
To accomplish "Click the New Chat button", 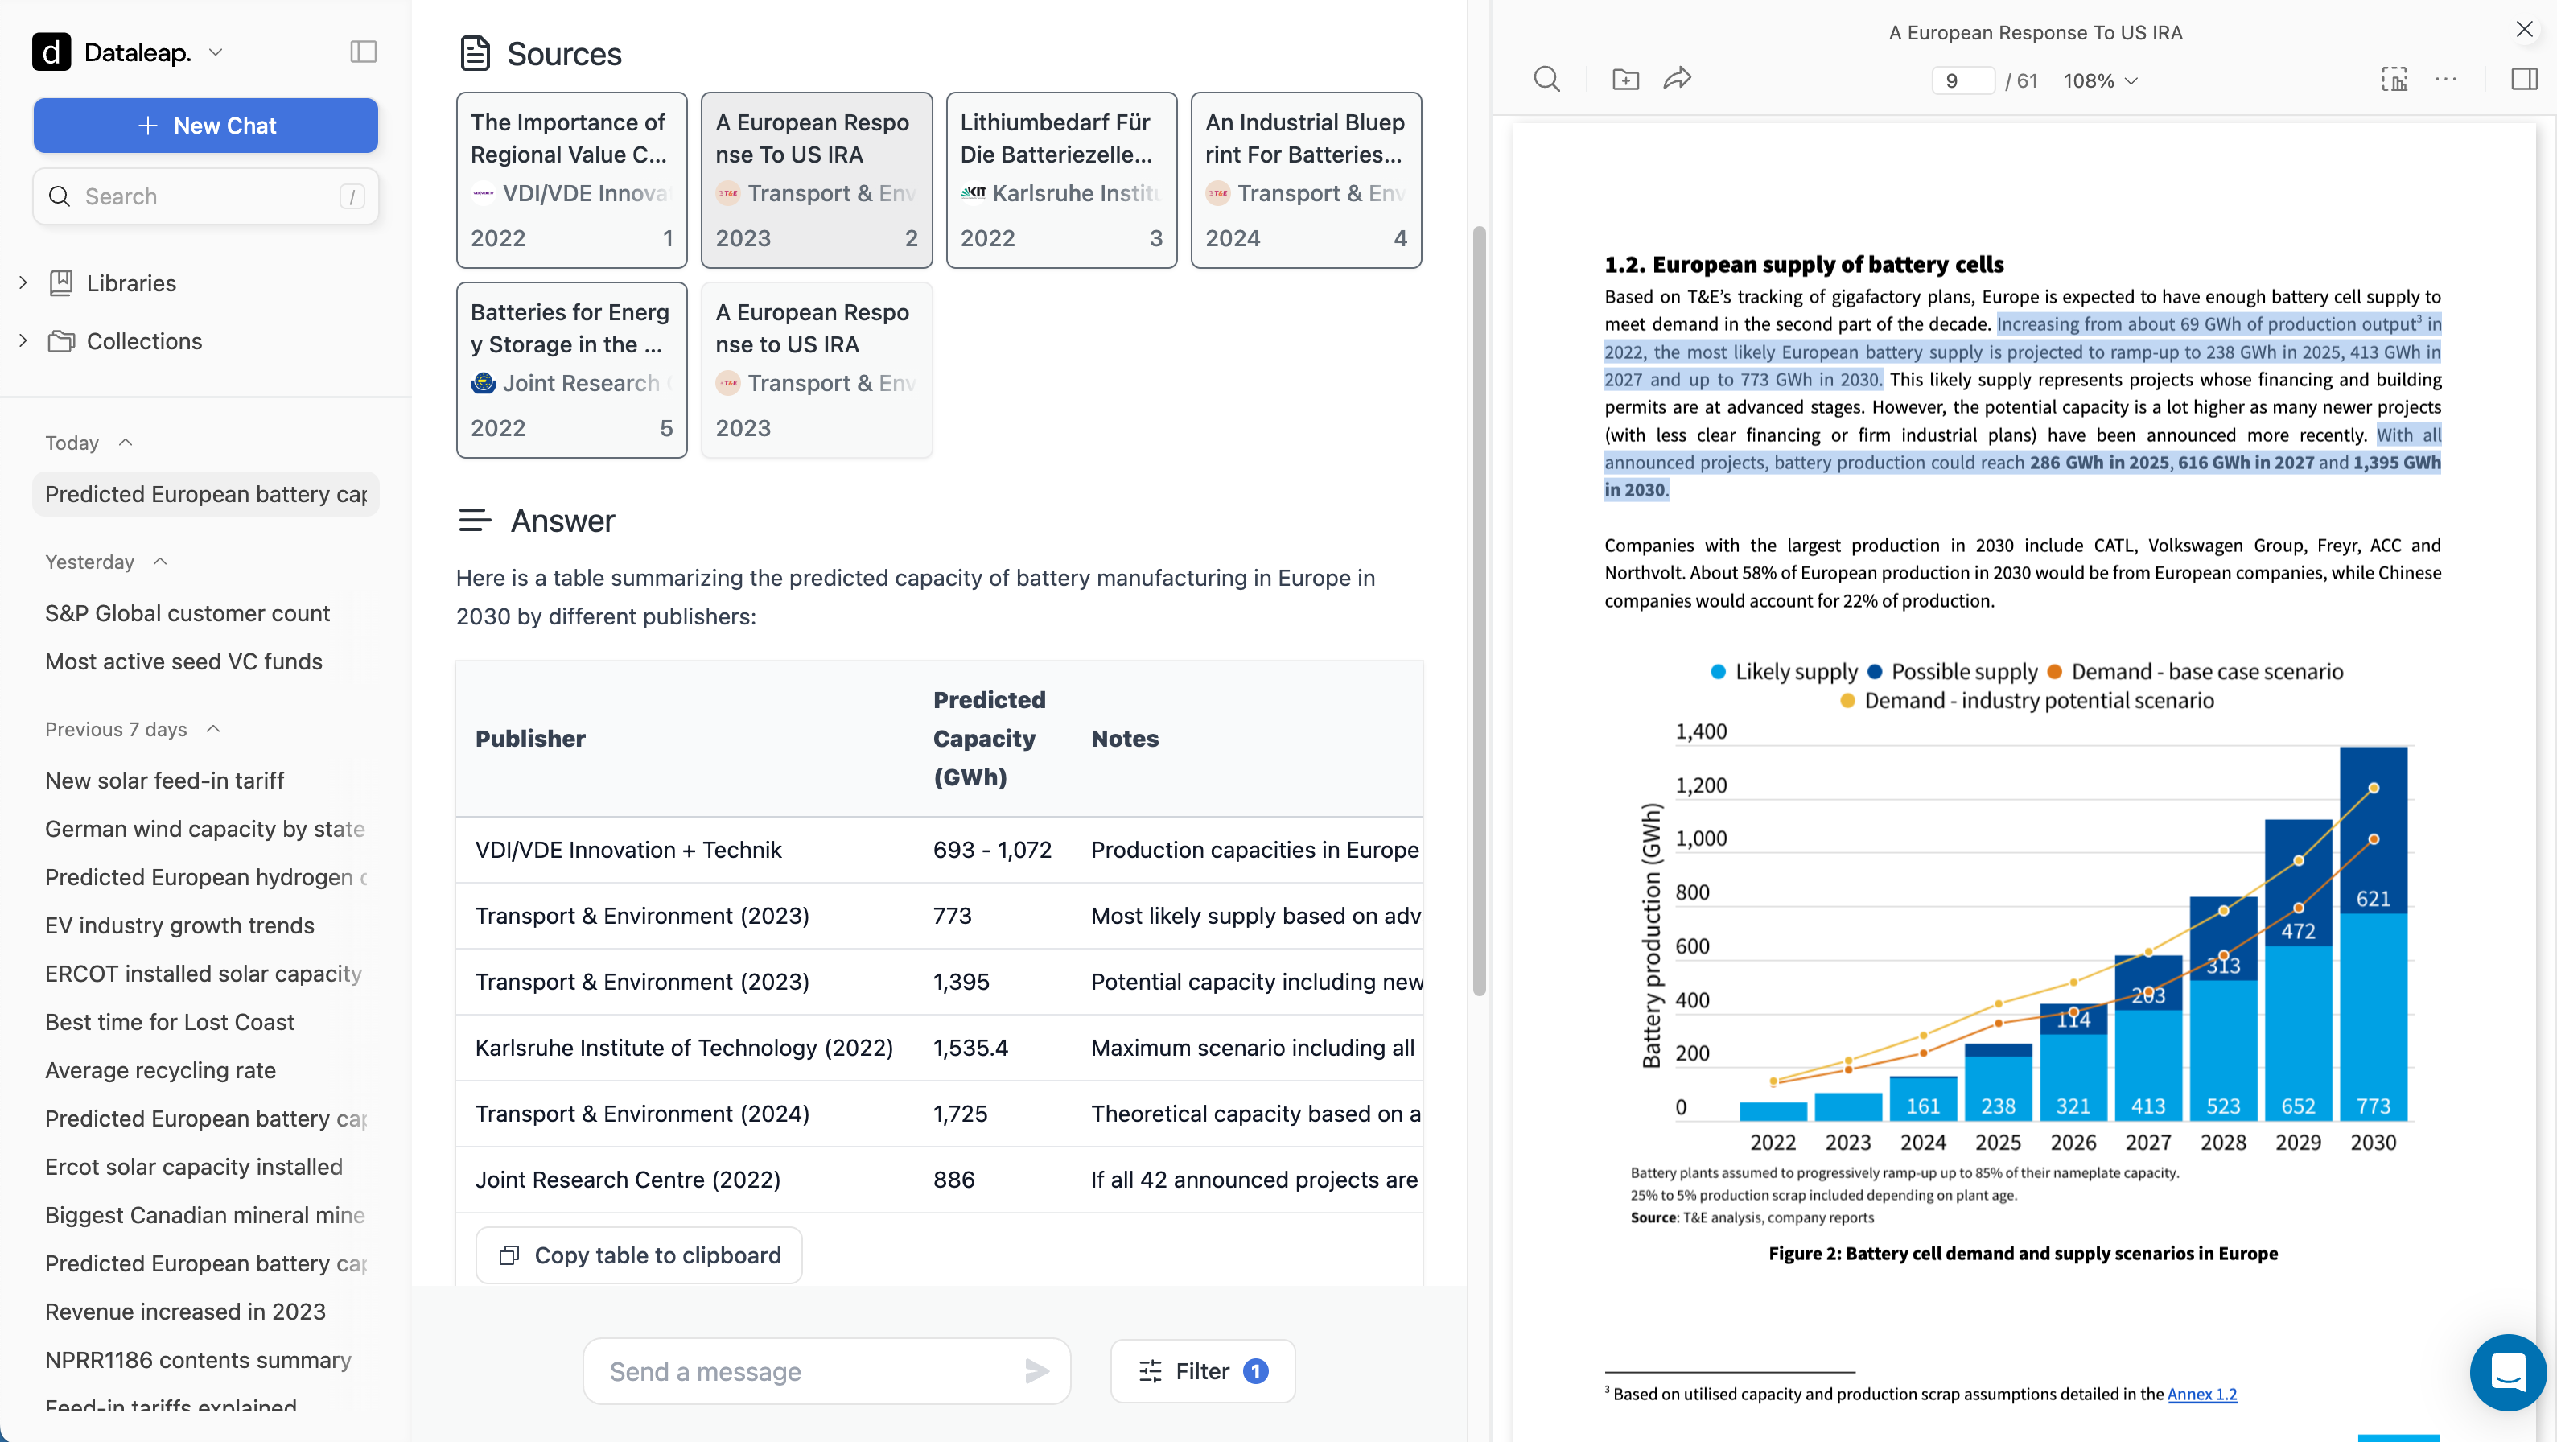I will click(x=205, y=125).
